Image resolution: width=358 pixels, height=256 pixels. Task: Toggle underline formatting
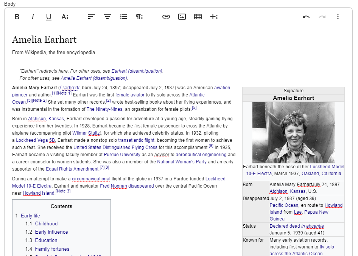[49, 17]
